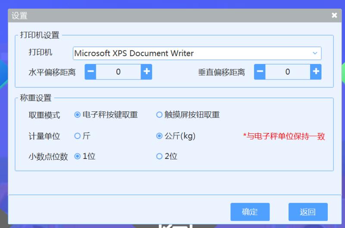This screenshot has height=228, width=345.
Task: Click the 返回 button to go back
Action: [x=308, y=212]
